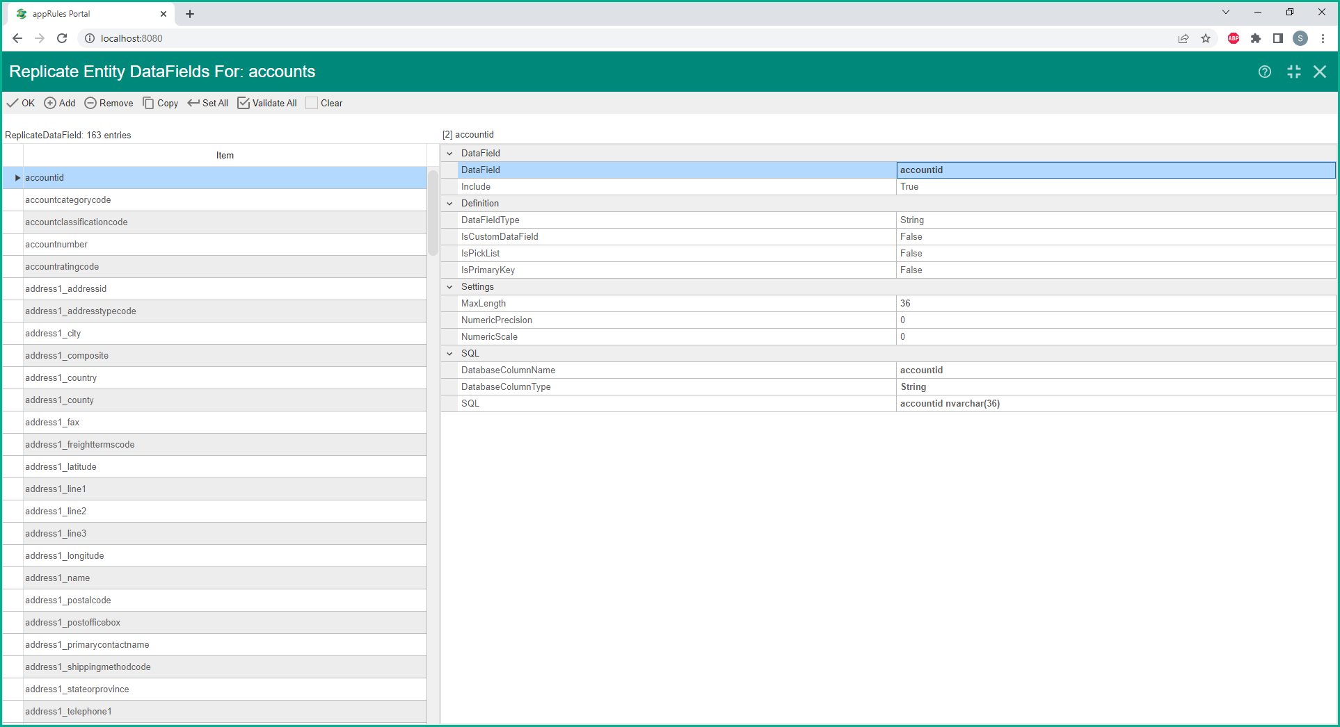The height and width of the screenshot is (727, 1340).
Task: Bookmark this page with star icon
Action: tap(1206, 38)
